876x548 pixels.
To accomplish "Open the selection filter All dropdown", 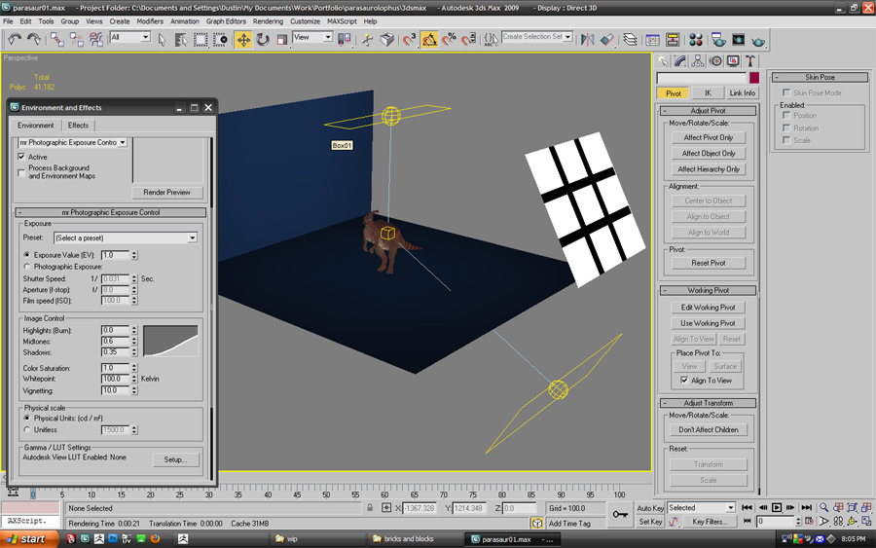I will pyautogui.click(x=145, y=37).
